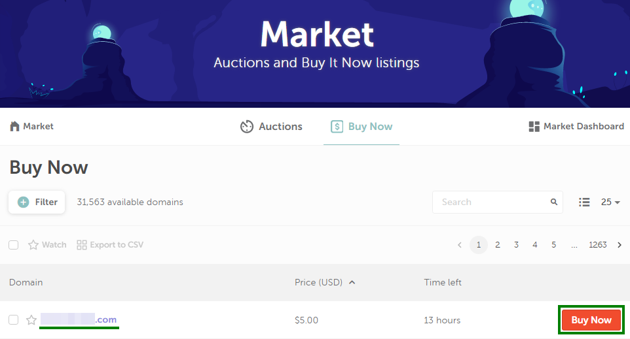This screenshot has width=630, height=339.
Task: Open the 25 per-page dropdown
Action: 610,202
